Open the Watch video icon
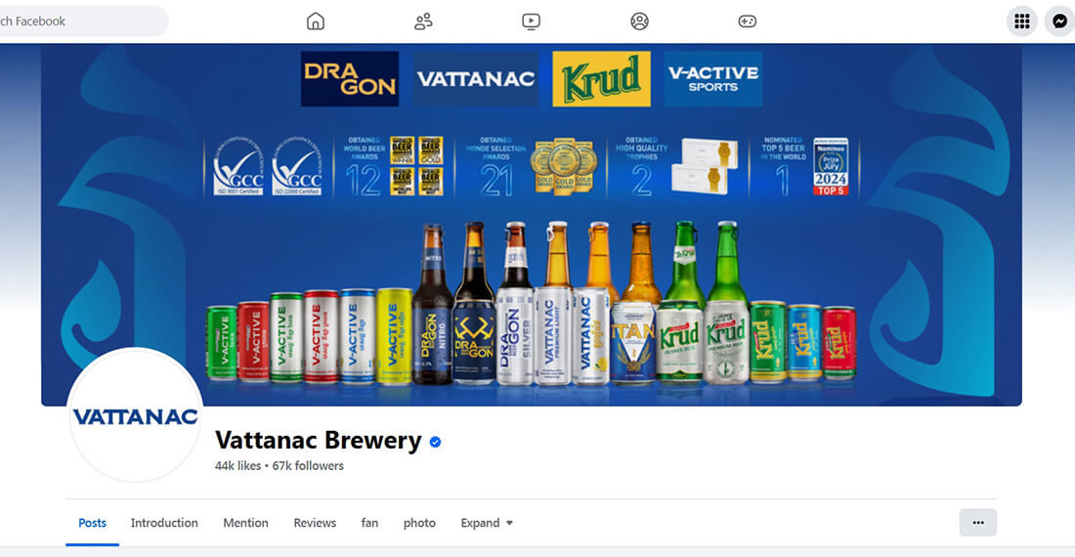 coord(531,21)
